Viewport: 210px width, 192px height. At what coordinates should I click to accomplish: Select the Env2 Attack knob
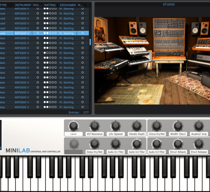click(x=178, y=144)
